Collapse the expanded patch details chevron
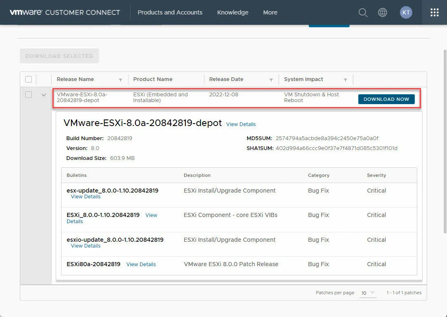 coord(43,95)
